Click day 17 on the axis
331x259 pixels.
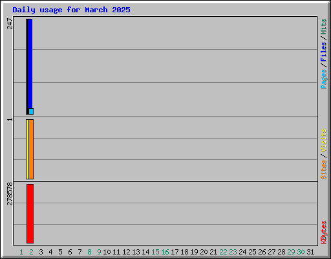(x=175, y=252)
